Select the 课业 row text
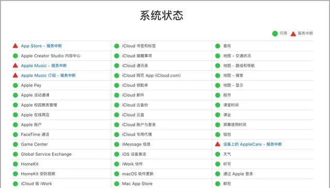 tap(227, 115)
